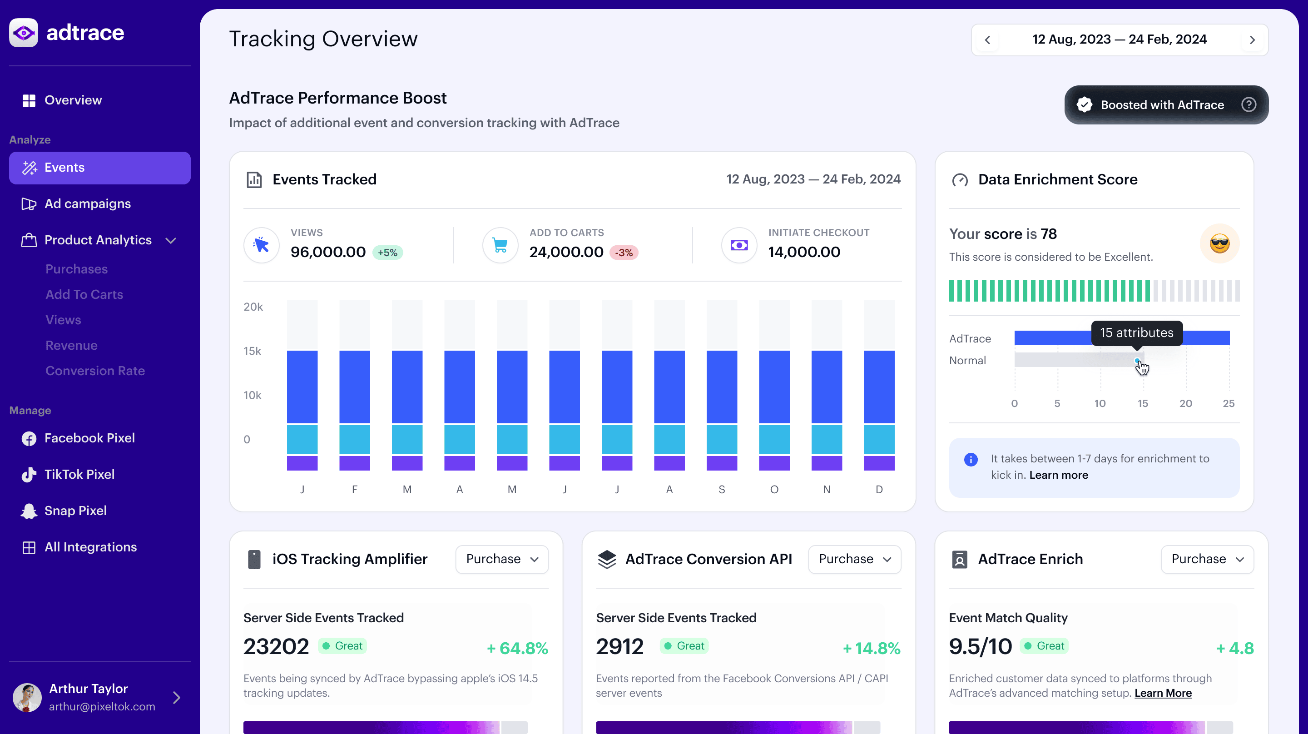The image size is (1308, 734).
Task: Open TikTok Pixel settings
Action: coord(100,475)
